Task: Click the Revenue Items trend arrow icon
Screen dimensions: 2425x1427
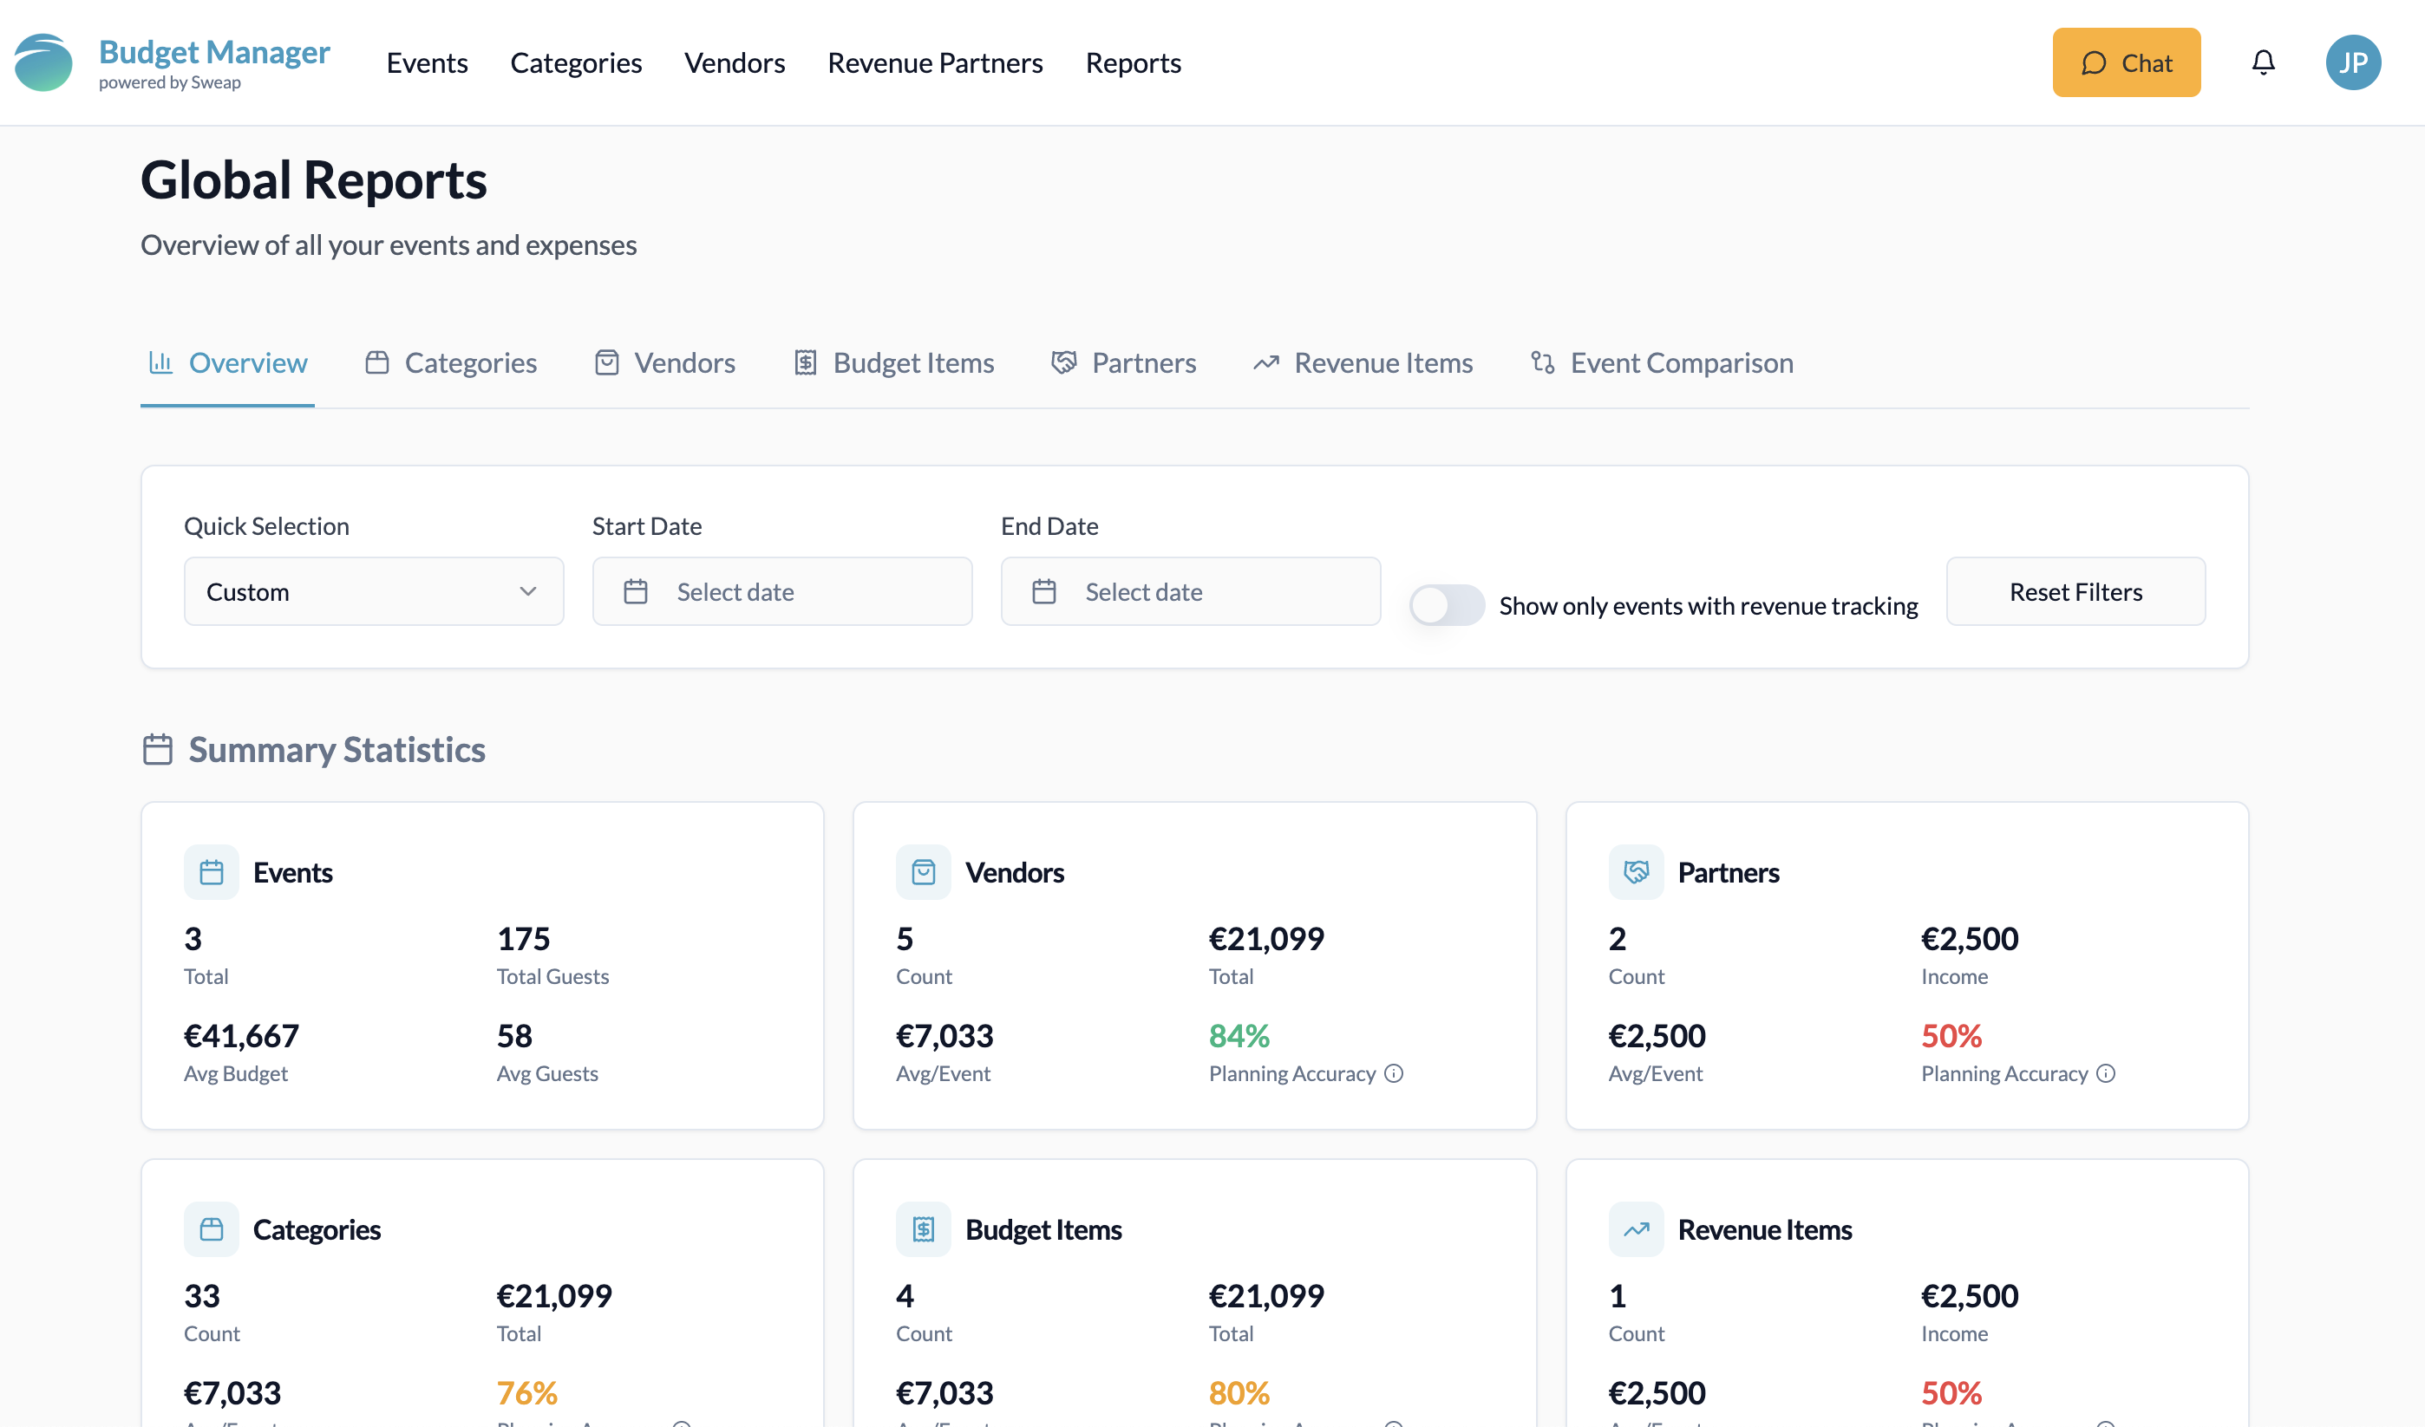Action: 1636,1228
